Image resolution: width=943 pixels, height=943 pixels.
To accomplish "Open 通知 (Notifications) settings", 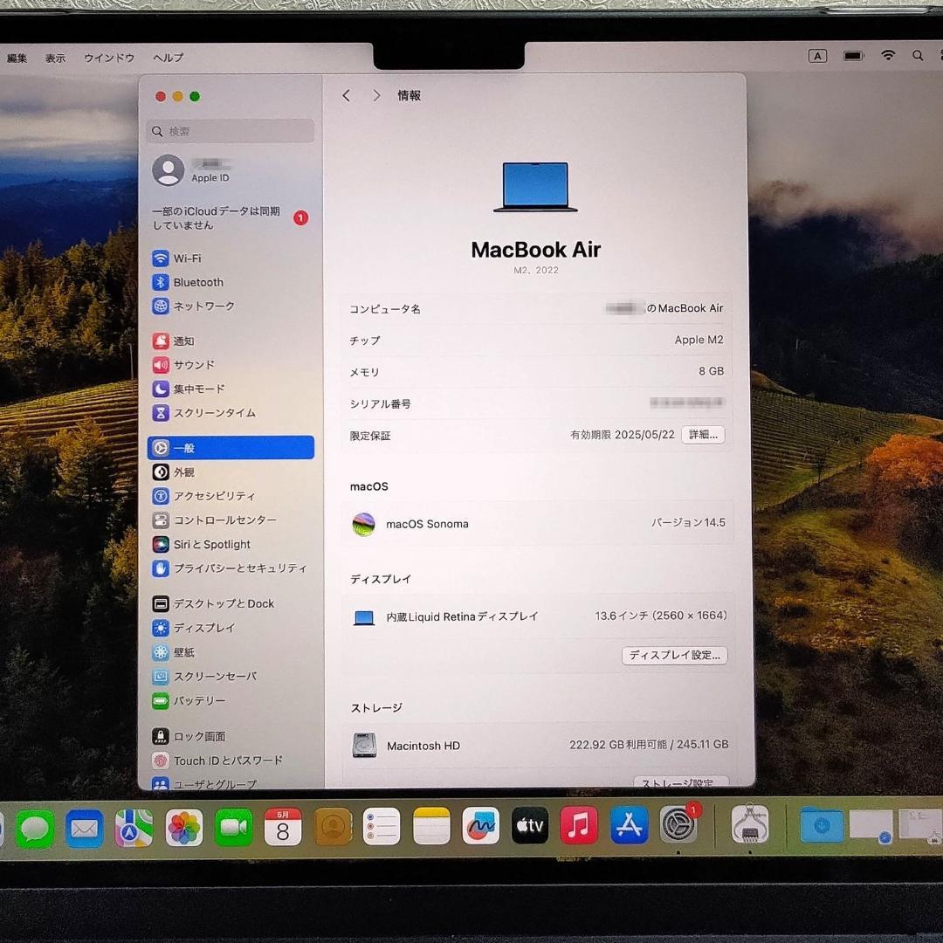I will [x=186, y=341].
